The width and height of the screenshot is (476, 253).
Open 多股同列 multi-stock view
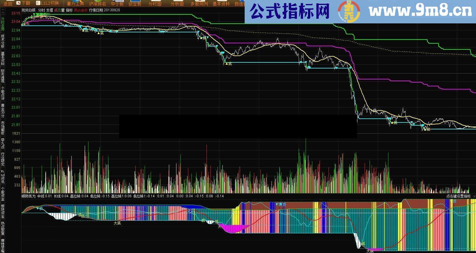coord(199,4)
